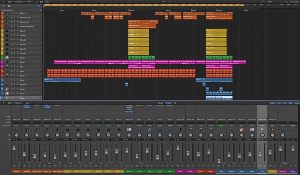Viewport: 300px width, 175px height.
Task: Mute the Main Vox track
Action: tap(12, 13)
